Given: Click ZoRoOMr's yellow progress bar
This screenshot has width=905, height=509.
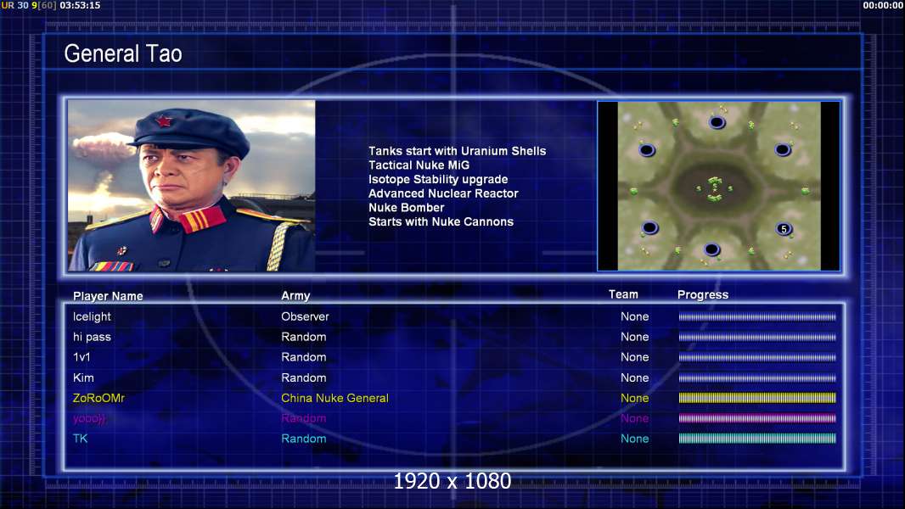Looking at the screenshot, I should pyautogui.click(x=757, y=398).
